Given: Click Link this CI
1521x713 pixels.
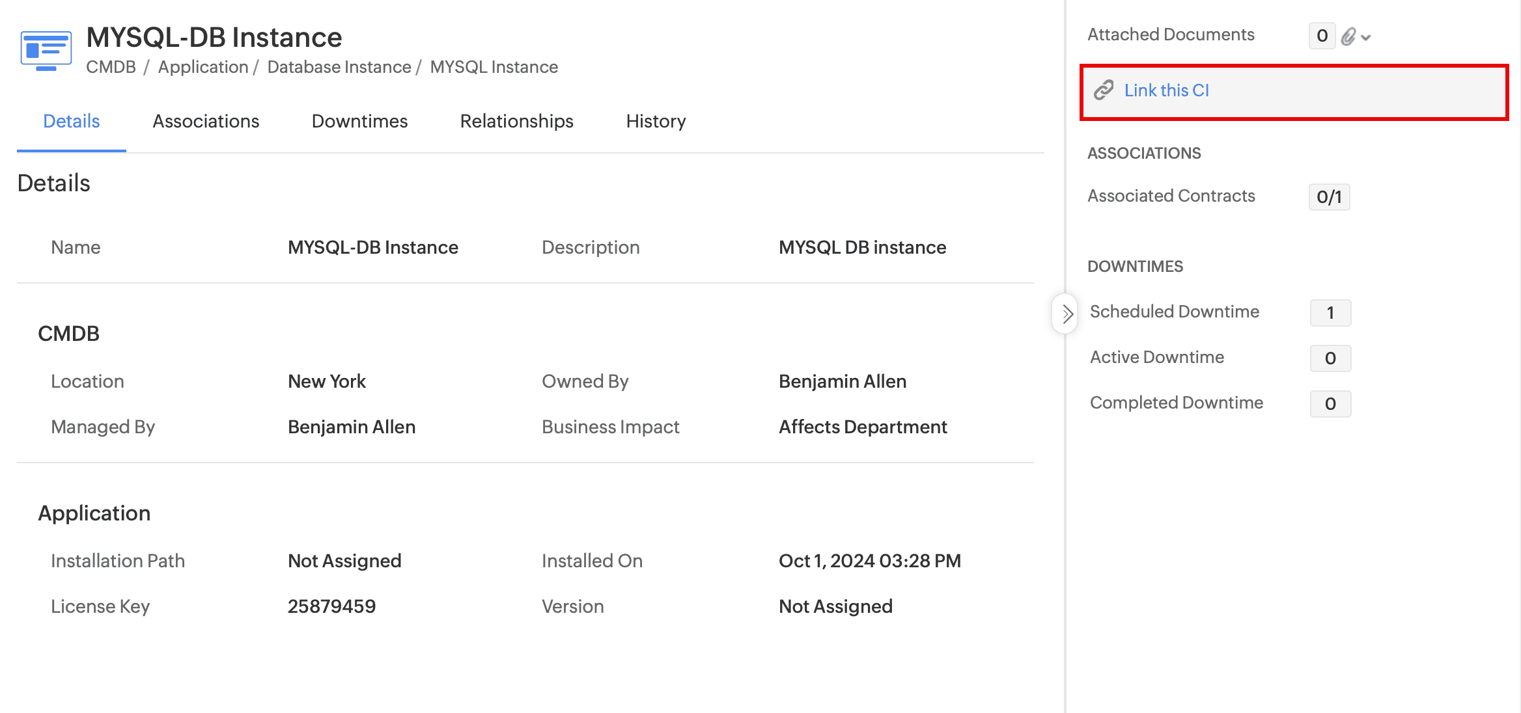Looking at the screenshot, I should [1166, 90].
